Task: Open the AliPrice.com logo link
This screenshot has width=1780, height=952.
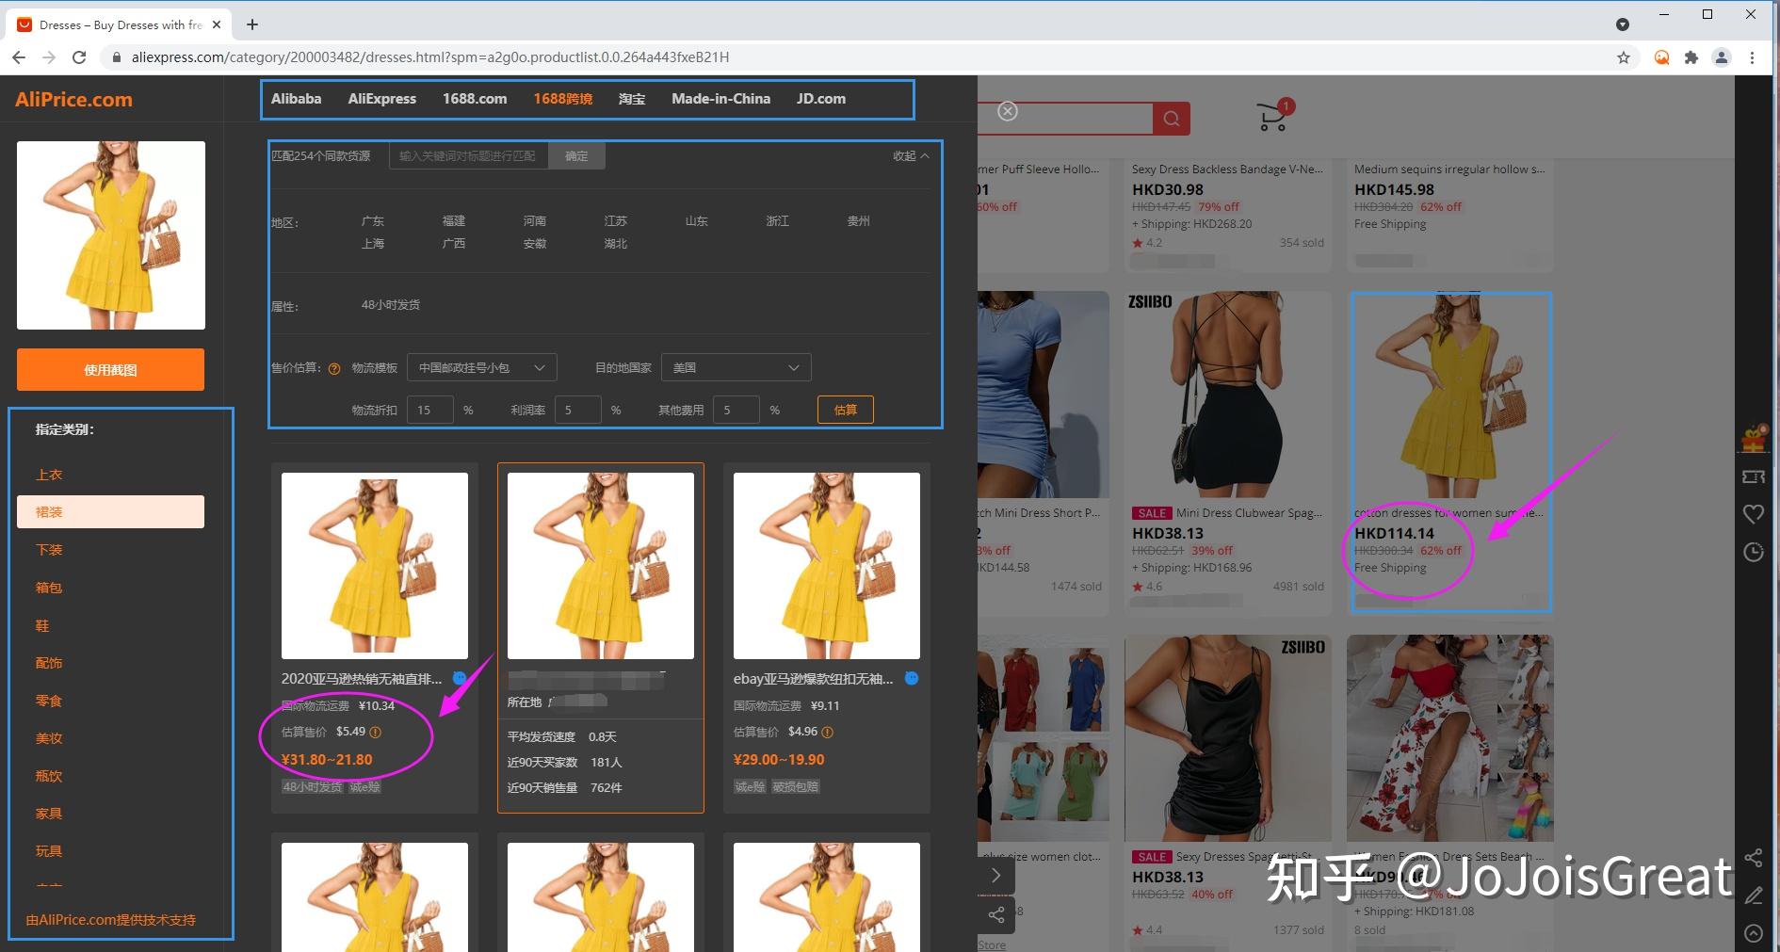Action: 73,100
